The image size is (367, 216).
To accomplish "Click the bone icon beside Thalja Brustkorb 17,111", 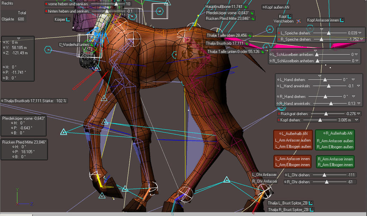I will pos(247,43).
